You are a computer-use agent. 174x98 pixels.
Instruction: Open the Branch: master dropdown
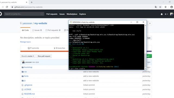click(28, 56)
